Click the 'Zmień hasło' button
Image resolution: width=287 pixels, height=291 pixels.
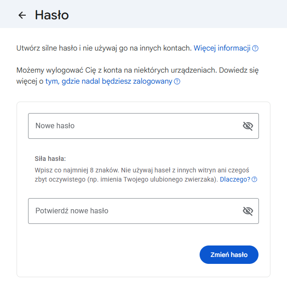click(229, 255)
